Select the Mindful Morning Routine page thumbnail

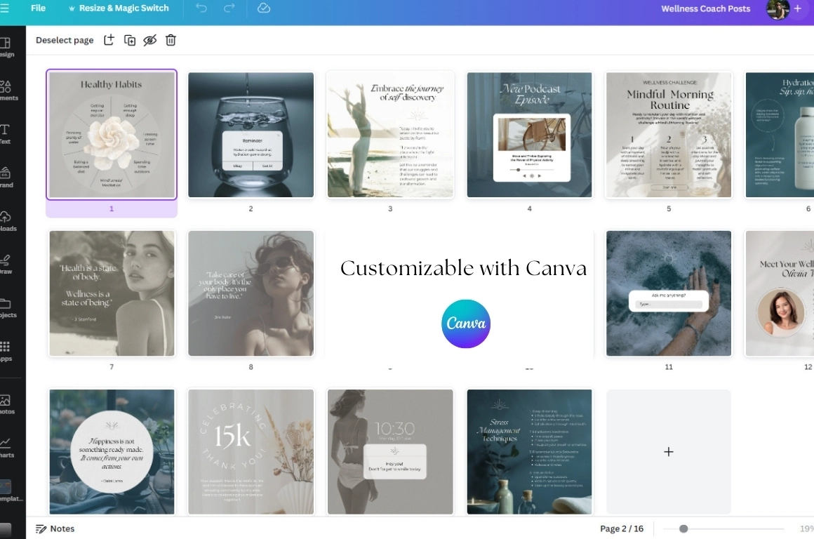pos(668,134)
